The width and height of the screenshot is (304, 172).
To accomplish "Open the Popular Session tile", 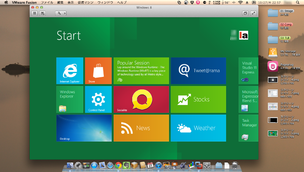I will point(141,71).
